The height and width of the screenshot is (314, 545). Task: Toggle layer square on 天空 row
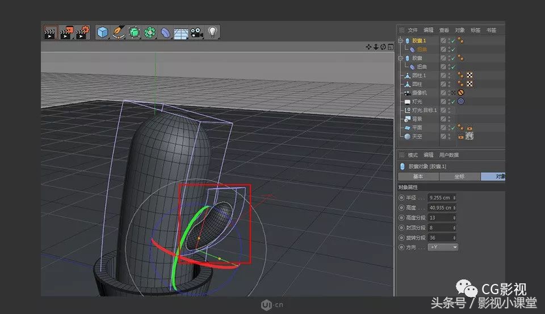(x=443, y=137)
